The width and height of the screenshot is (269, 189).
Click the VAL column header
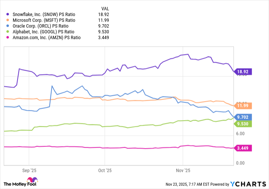click(x=106, y=8)
